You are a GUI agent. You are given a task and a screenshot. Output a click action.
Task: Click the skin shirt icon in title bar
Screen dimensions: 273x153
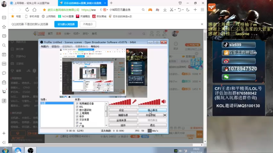click(180, 3)
